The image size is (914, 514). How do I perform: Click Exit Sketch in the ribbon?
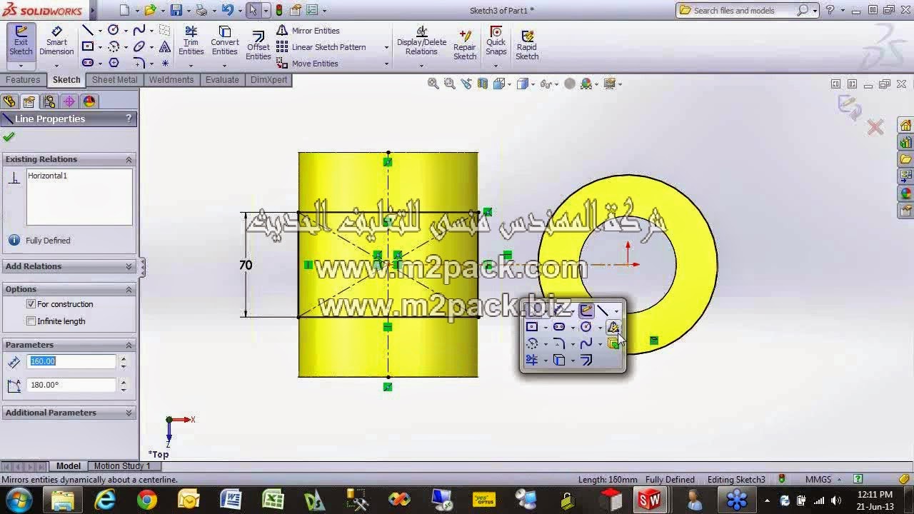point(21,41)
